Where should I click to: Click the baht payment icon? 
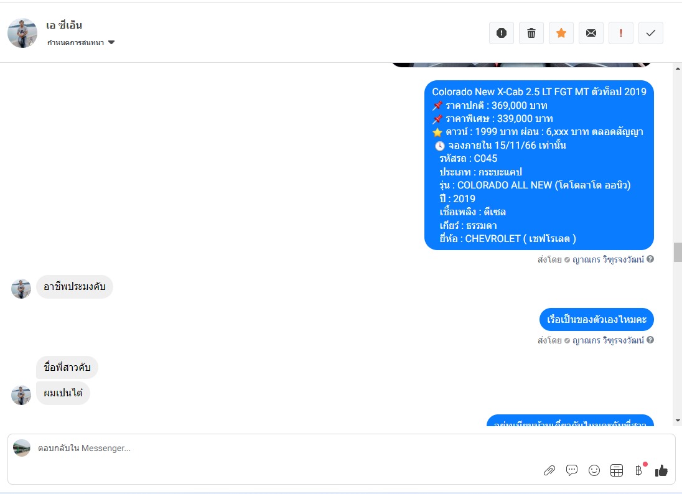[638, 470]
